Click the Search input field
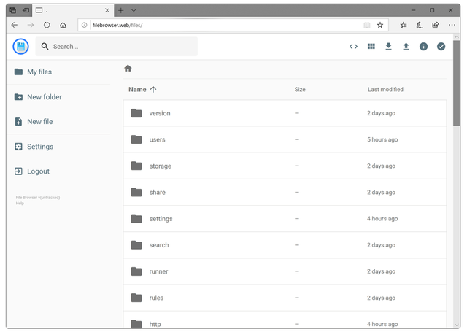 click(117, 47)
